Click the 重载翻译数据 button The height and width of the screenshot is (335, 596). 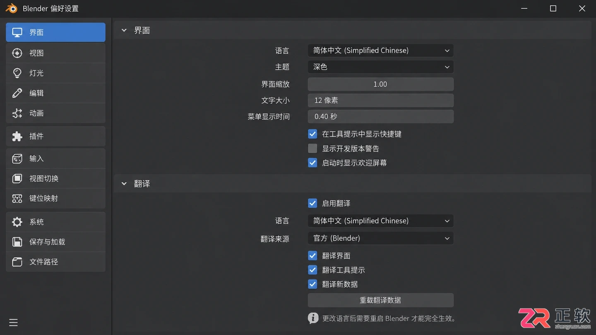pos(381,300)
